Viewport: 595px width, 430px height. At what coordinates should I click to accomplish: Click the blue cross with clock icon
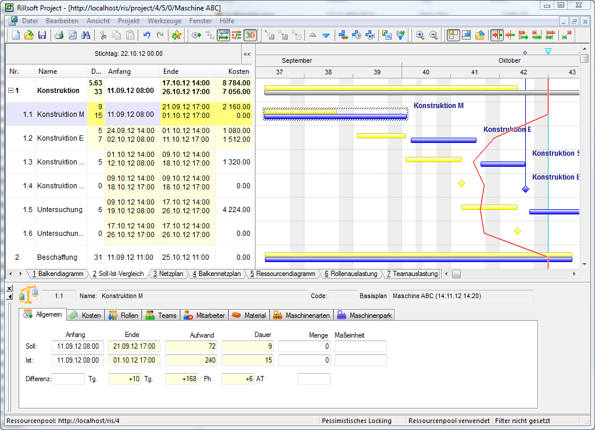tap(357, 35)
